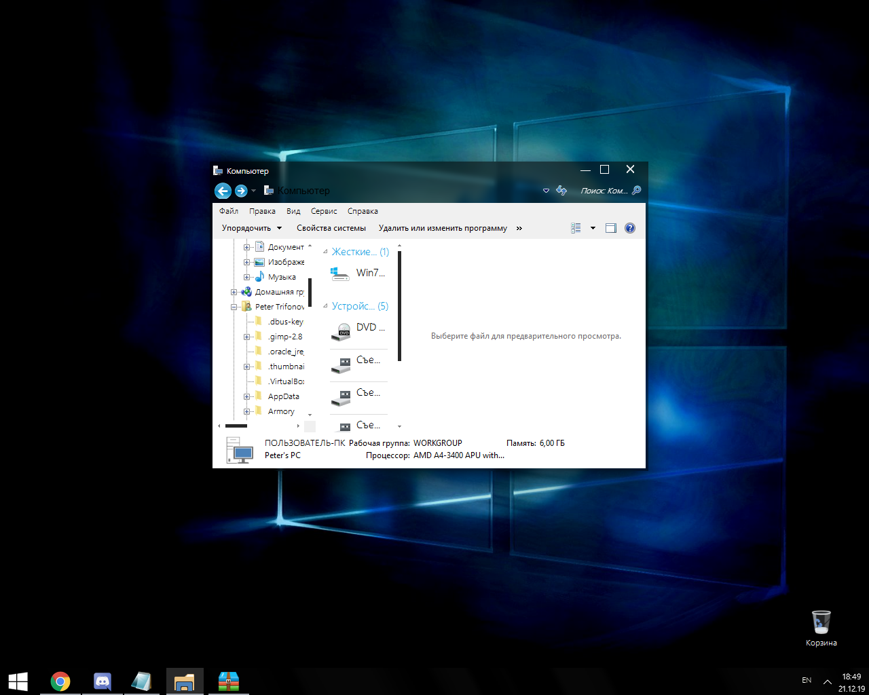Open the Сервис menu
Image resolution: width=869 pixels, height=695 pixels.
click(x=324, y=211)
